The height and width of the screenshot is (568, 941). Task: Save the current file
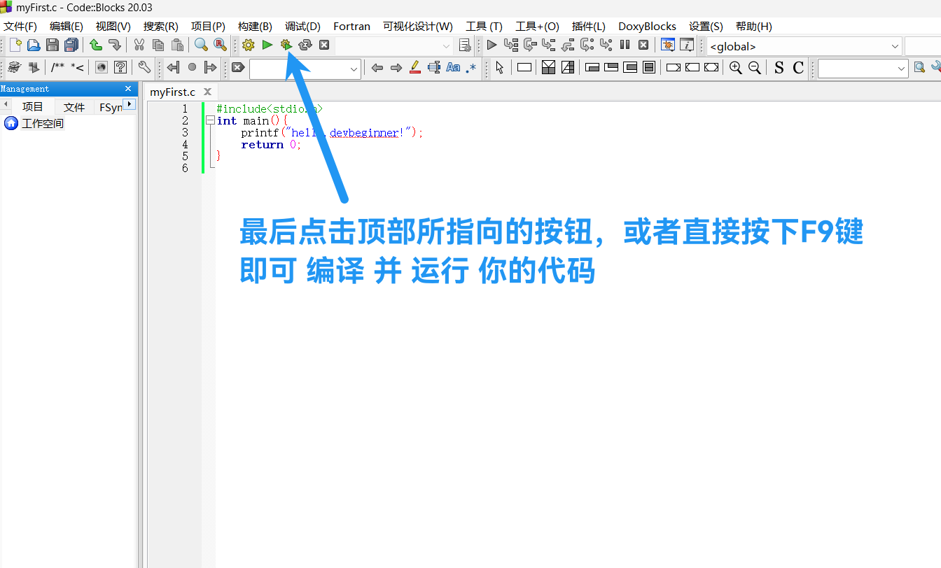point(53,45)
